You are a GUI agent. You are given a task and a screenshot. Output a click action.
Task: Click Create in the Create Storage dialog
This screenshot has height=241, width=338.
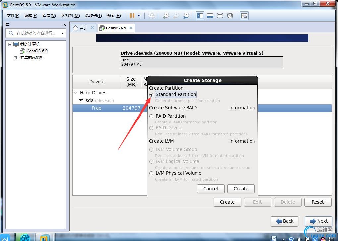click(241, 189)
